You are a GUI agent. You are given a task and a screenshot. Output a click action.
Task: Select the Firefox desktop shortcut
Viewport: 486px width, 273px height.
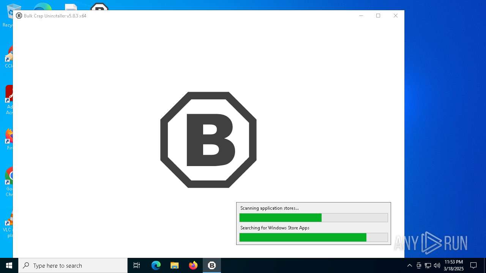(9, 139)
